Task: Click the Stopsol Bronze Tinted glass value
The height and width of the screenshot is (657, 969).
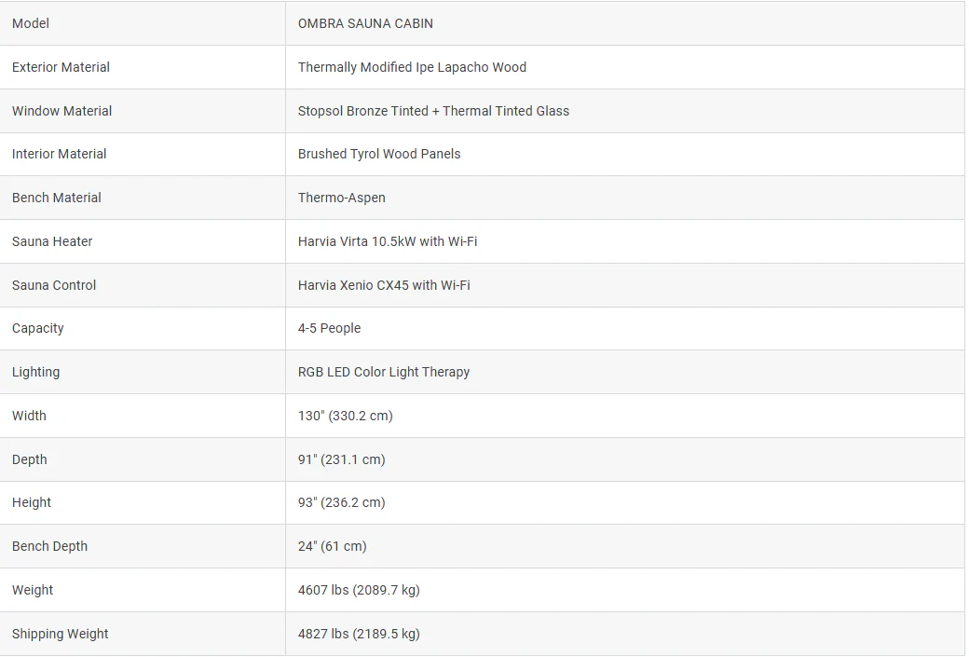Action: (x=433, y=111)
